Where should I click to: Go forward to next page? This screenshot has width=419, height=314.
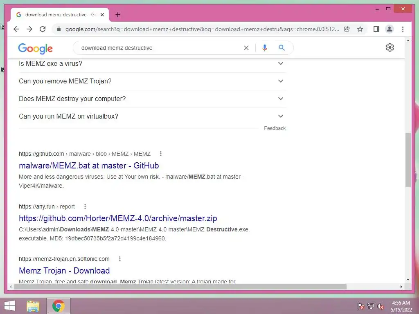(29, 29)
